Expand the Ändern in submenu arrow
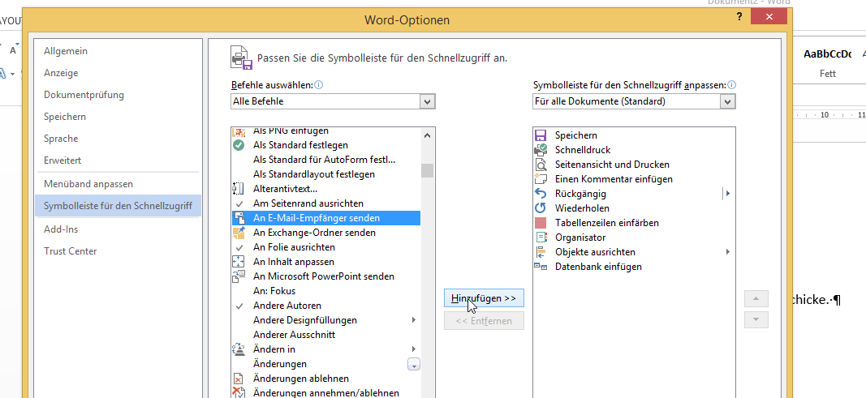This screenshot has width=866, height=398. 414,349
